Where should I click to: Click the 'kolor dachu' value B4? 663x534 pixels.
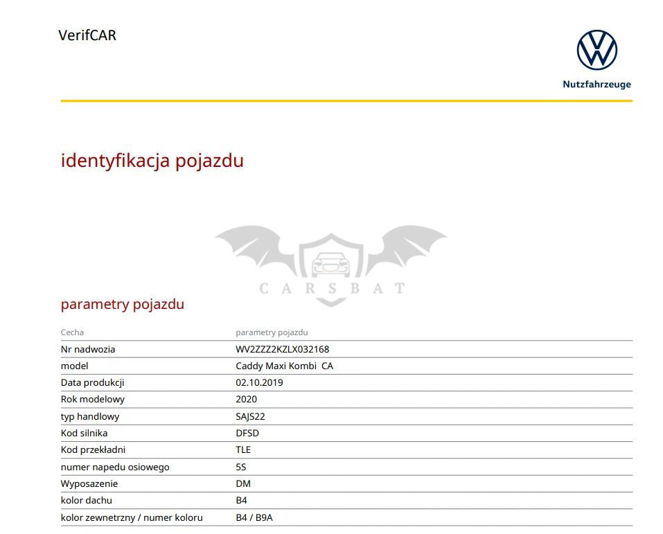pyautogui.click(x=241, y=500)
